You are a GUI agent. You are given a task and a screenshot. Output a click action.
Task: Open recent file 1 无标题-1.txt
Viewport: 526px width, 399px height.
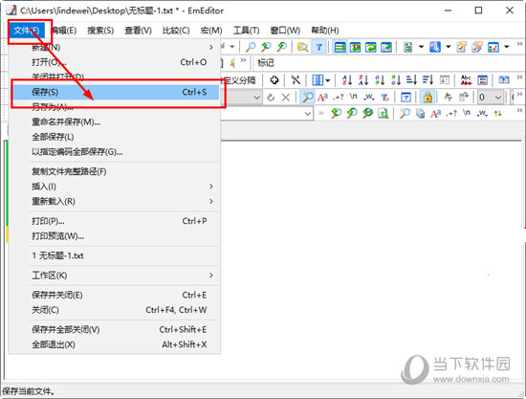tap(115, 255)
